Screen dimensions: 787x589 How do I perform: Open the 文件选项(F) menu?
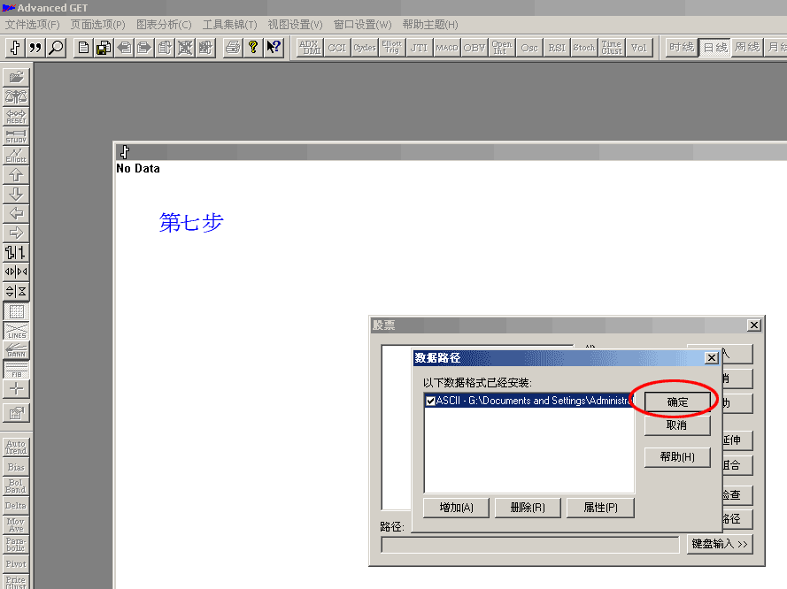tap(32, 25)
